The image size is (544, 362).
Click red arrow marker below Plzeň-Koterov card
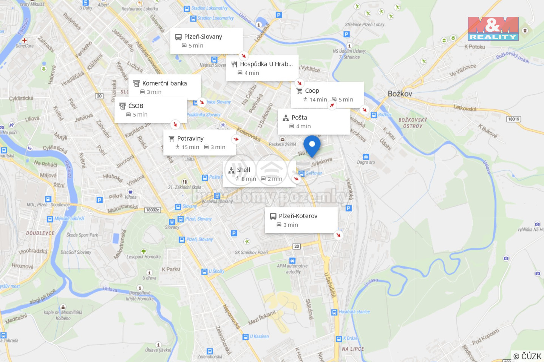coord(338,235)
